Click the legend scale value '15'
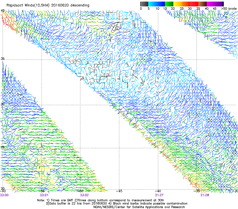 (x=165, y=9)
